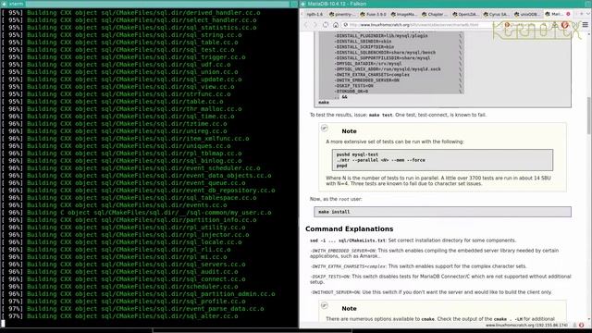This screenshot has width=592, height=333.
Task: Switch to the npth-1.6 tab
Action: coord(314,14)
